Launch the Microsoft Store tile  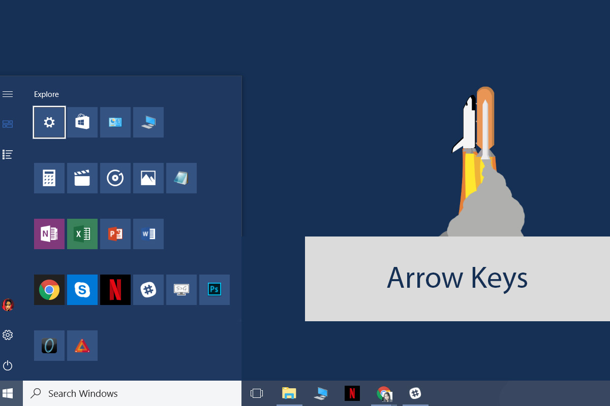(82, 122)
